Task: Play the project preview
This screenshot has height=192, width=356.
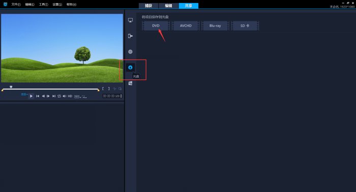Action: click(x=31, y=96)
